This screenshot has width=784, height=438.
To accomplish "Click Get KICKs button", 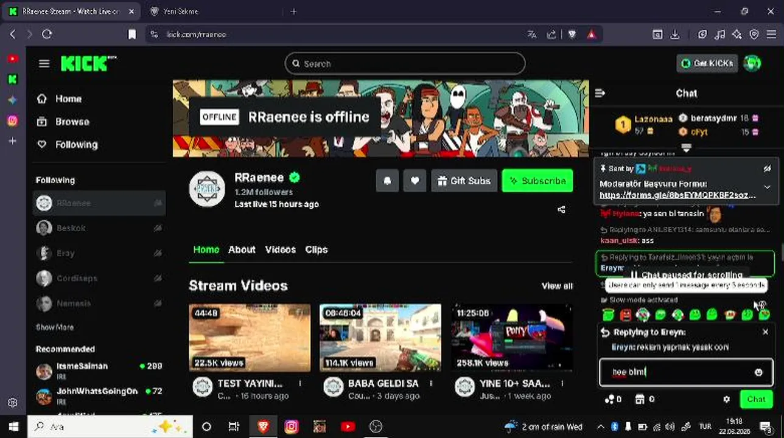I will pyautogui.click(x=707, y=63).
